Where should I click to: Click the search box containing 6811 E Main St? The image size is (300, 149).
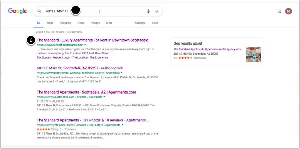pos(97,11)
